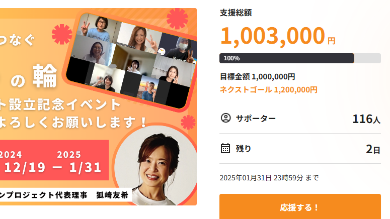The width and height of the screenshot is (390, 219).
Task: Click the サポーター label
Action: click(x=256, y=118)
